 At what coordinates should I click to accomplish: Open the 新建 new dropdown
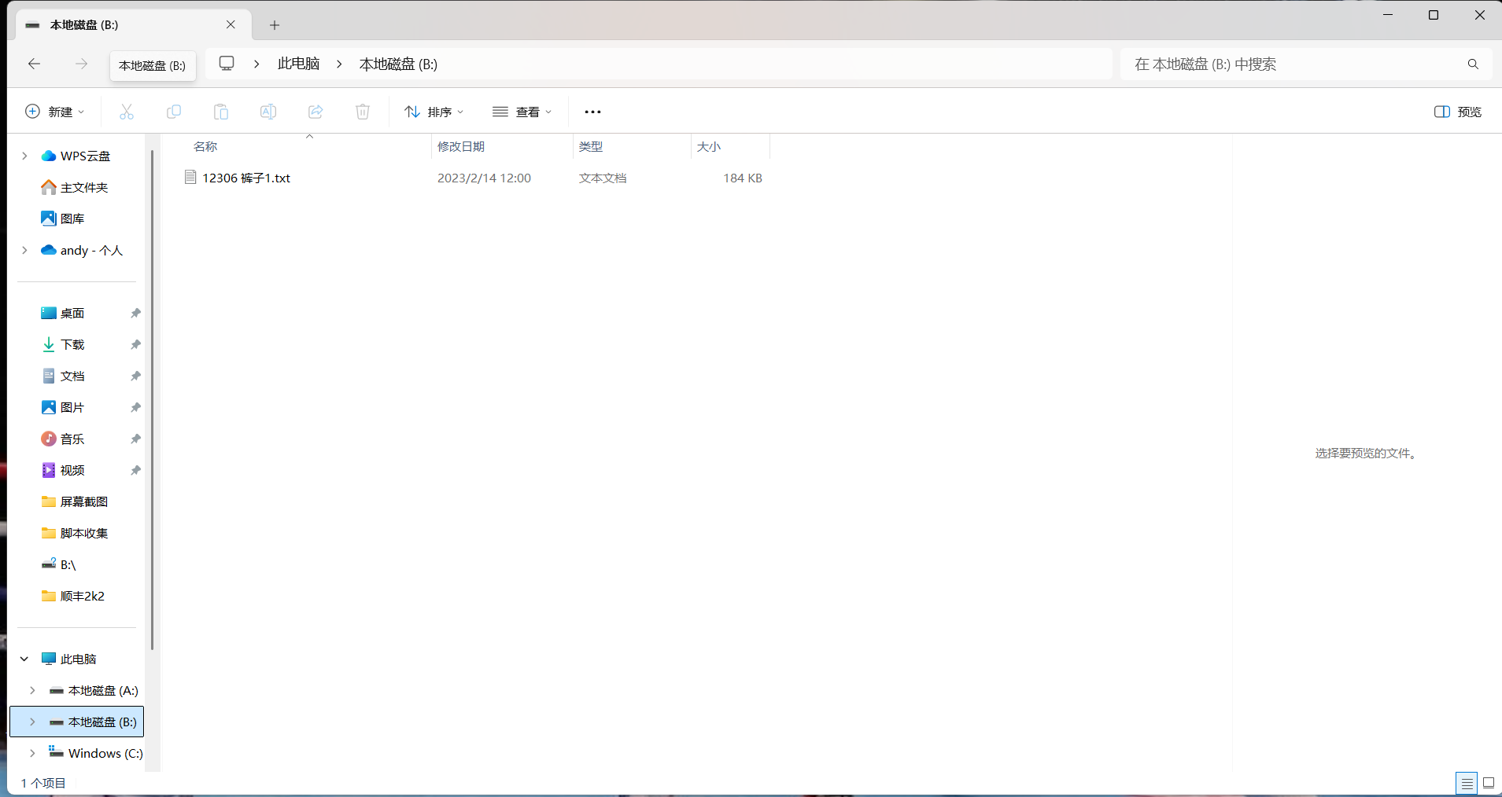pos(55,112)
